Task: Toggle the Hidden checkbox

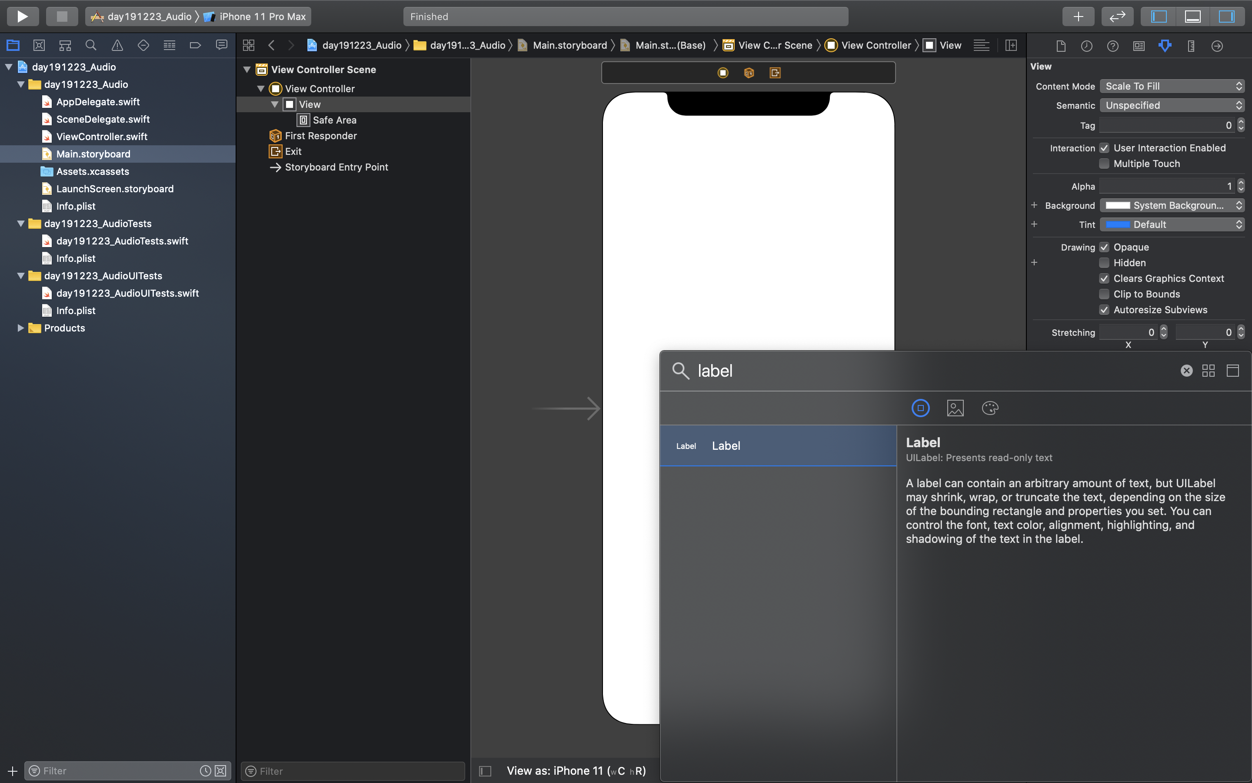Action: [x=1104, y=263]
